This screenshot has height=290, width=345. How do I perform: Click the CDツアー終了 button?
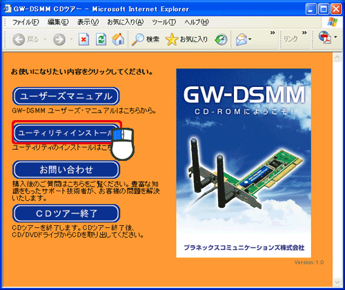point(66,213)
